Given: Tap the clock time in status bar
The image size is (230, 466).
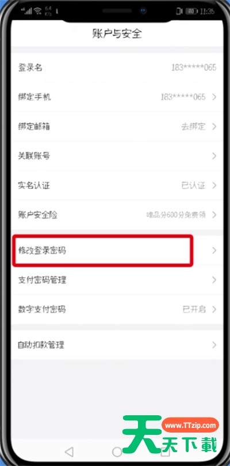Looking at the screenshot, I should coord(208,12).
